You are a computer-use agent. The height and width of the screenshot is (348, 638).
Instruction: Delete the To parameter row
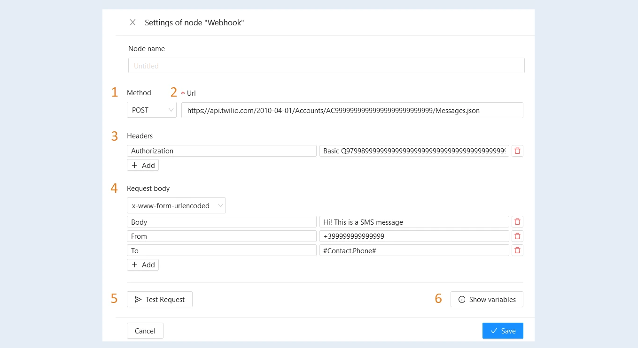[x=517, y=250]
